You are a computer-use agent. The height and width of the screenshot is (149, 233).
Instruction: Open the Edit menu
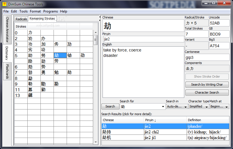pyautogui.click(x=14, y=11)
